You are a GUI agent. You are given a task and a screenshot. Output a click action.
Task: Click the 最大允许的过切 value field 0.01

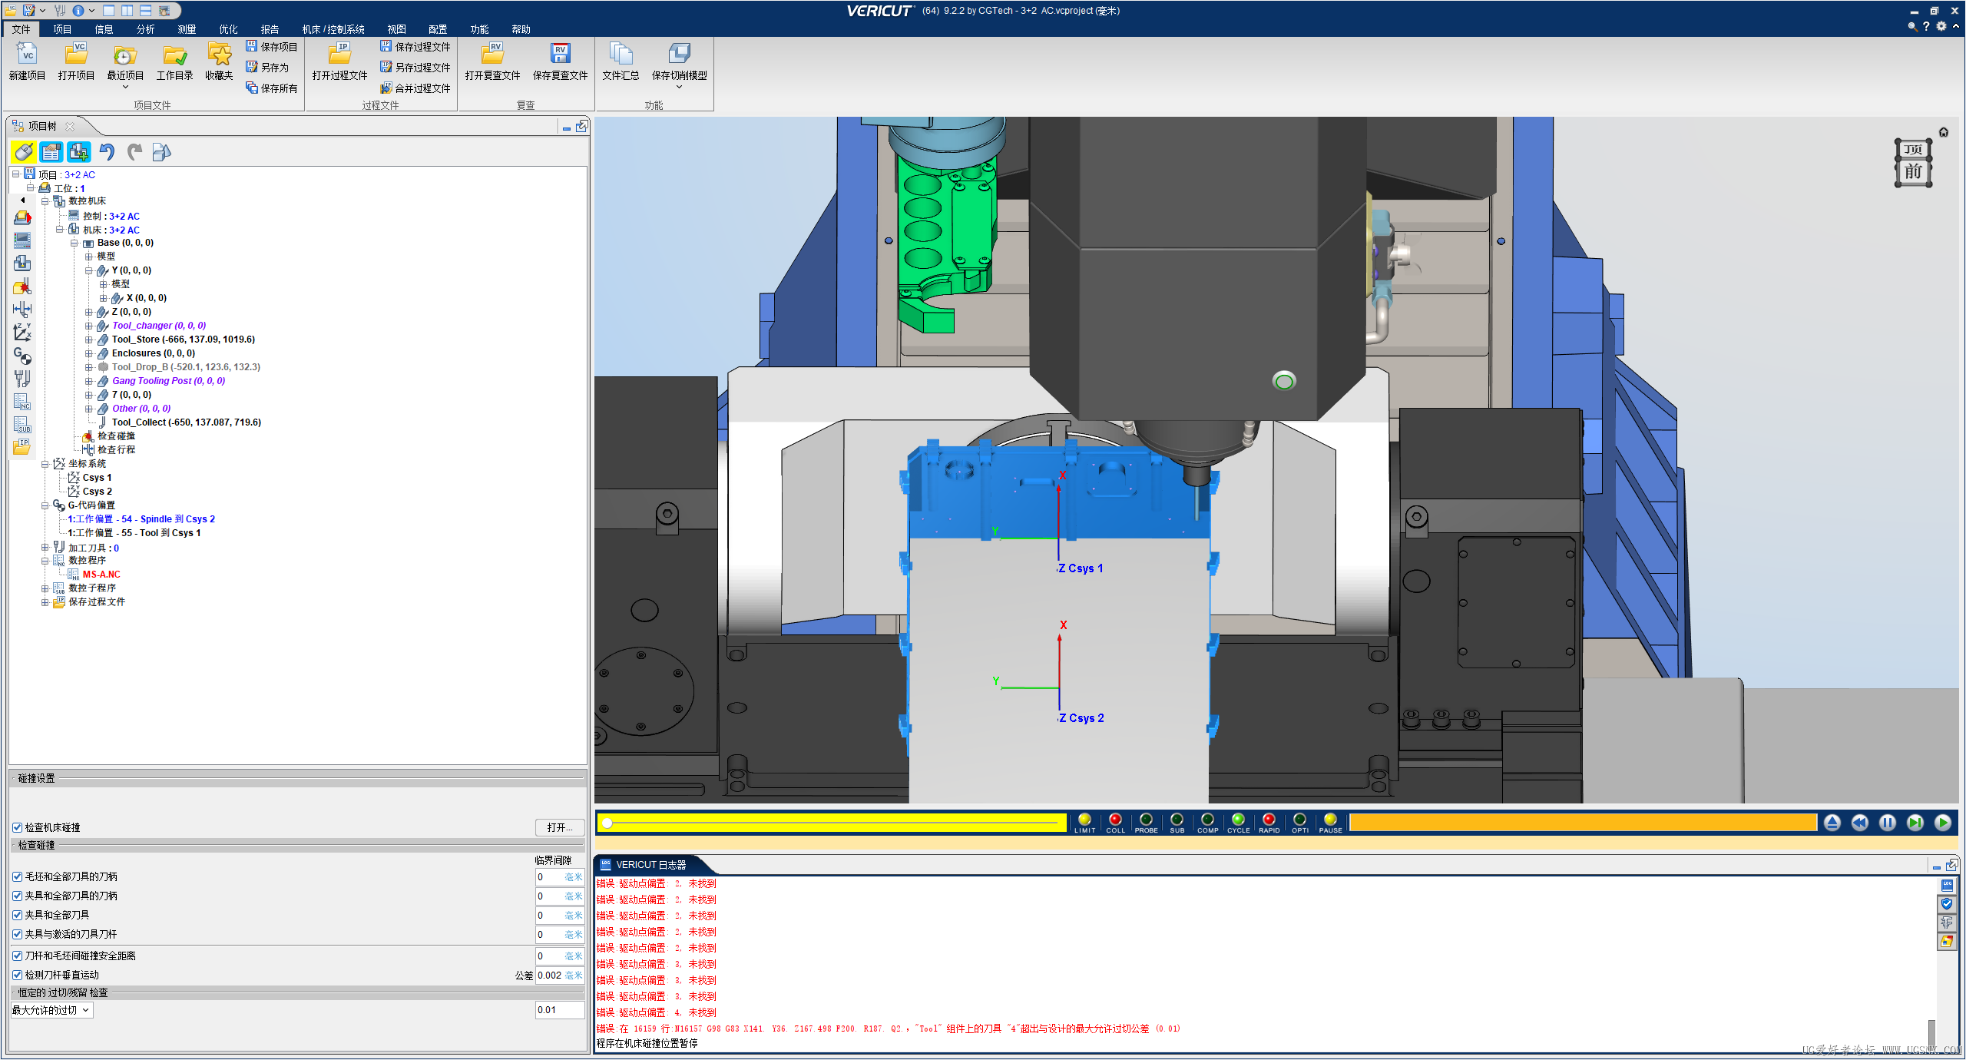tap(560, 1010)
